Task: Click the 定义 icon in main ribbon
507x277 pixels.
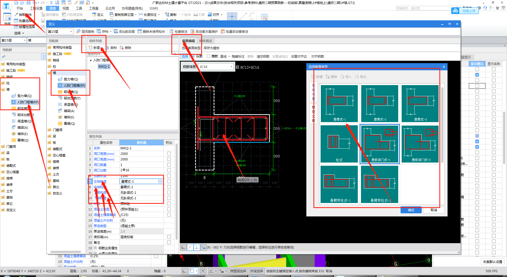Action: pyautogui.click(x=94, y=15)
